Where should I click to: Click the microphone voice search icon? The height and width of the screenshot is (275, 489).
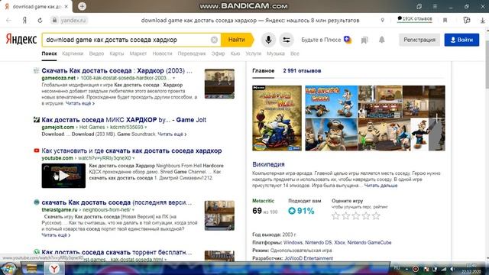pos(268,40)
